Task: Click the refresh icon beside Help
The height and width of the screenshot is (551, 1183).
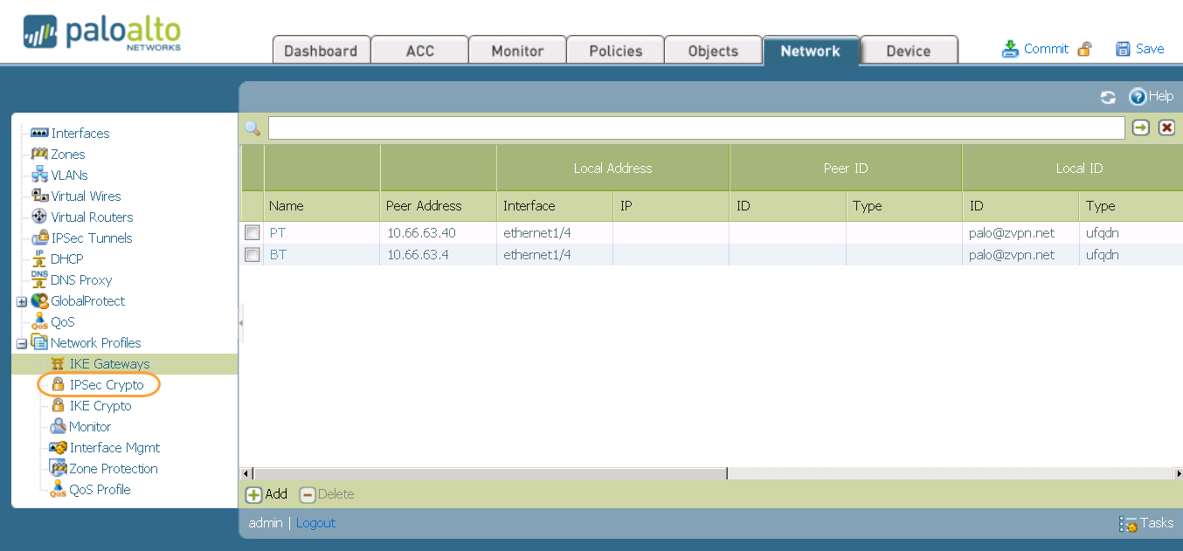Action: click(x=1108, y=97)
